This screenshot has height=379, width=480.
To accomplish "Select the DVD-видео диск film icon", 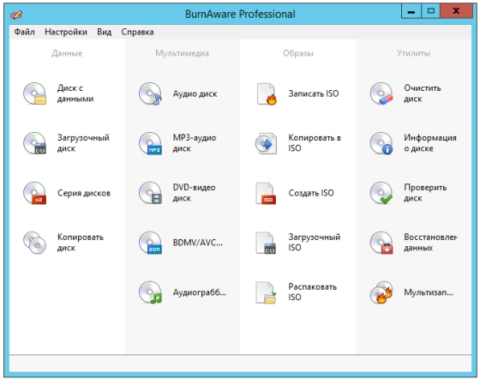I will coord(150,193).
